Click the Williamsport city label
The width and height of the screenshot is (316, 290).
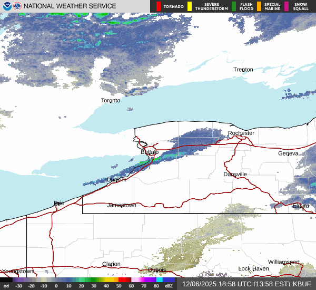pos(283,262)
